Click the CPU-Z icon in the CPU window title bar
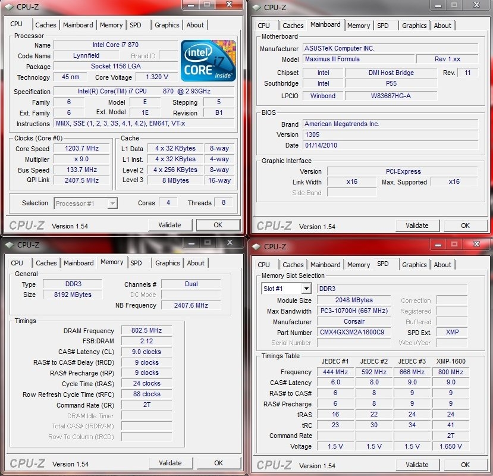This screenshot has width=493, height=476. [x=10, y=7]
